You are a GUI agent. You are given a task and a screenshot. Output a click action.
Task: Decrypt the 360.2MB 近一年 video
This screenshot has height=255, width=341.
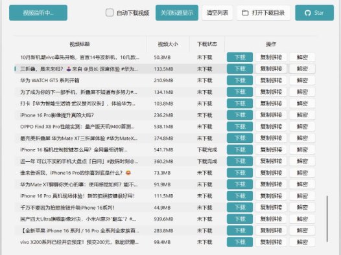point(302,161)
